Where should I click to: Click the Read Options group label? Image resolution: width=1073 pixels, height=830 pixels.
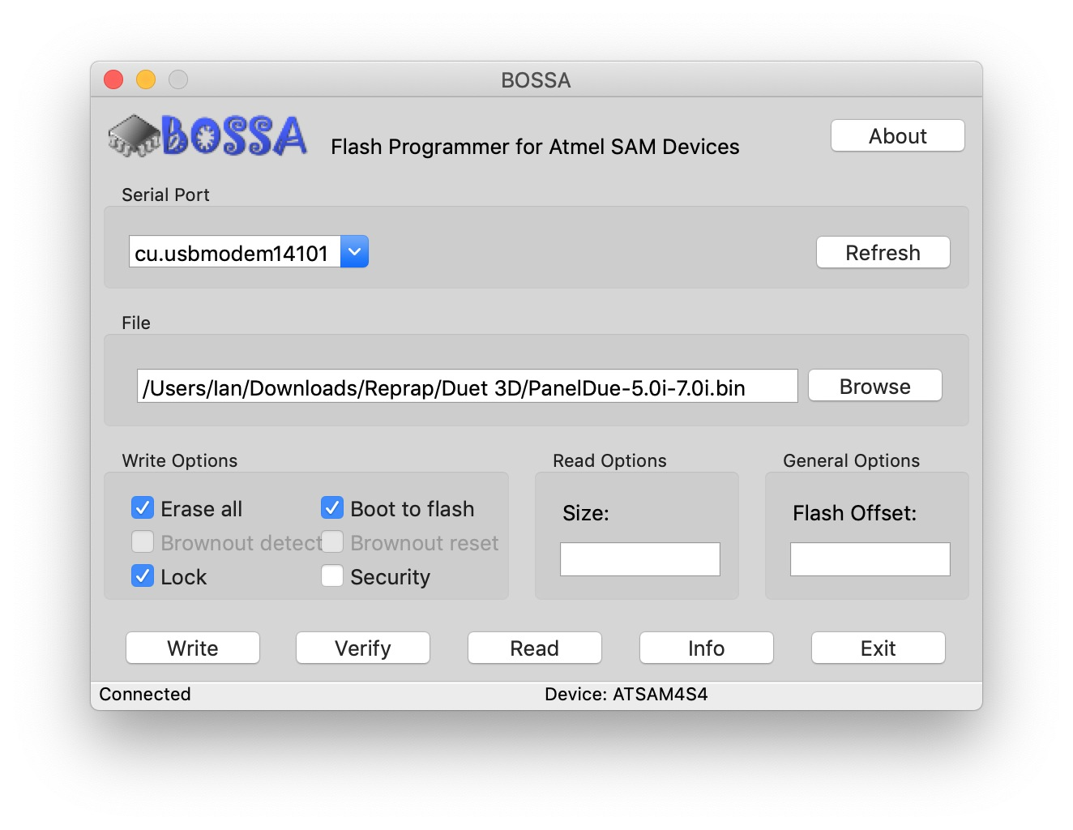click(609, 460)
